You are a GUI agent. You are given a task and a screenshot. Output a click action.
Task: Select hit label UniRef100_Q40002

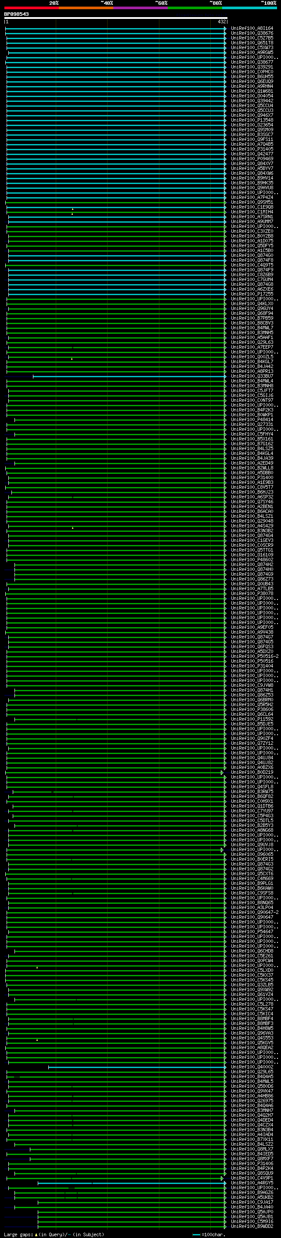252,1068
